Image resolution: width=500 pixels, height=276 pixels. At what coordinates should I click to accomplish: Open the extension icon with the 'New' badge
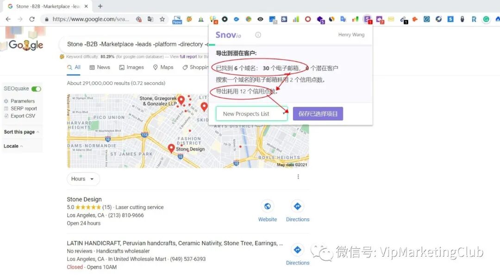[x=177, y=20]
